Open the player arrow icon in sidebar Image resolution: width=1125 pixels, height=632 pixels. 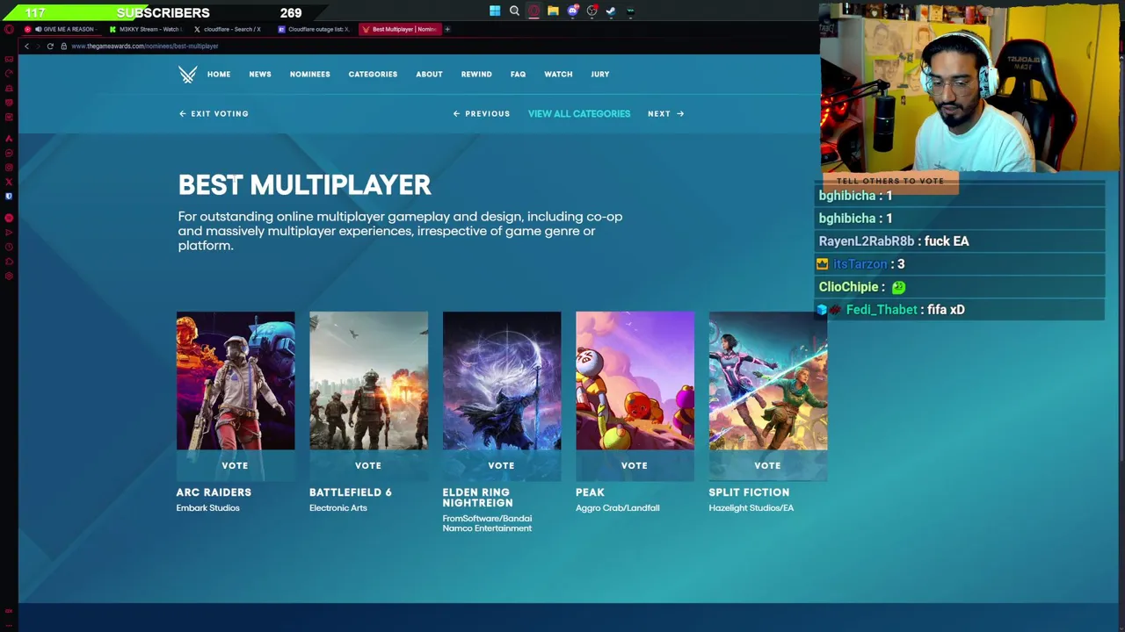(9, 233)
